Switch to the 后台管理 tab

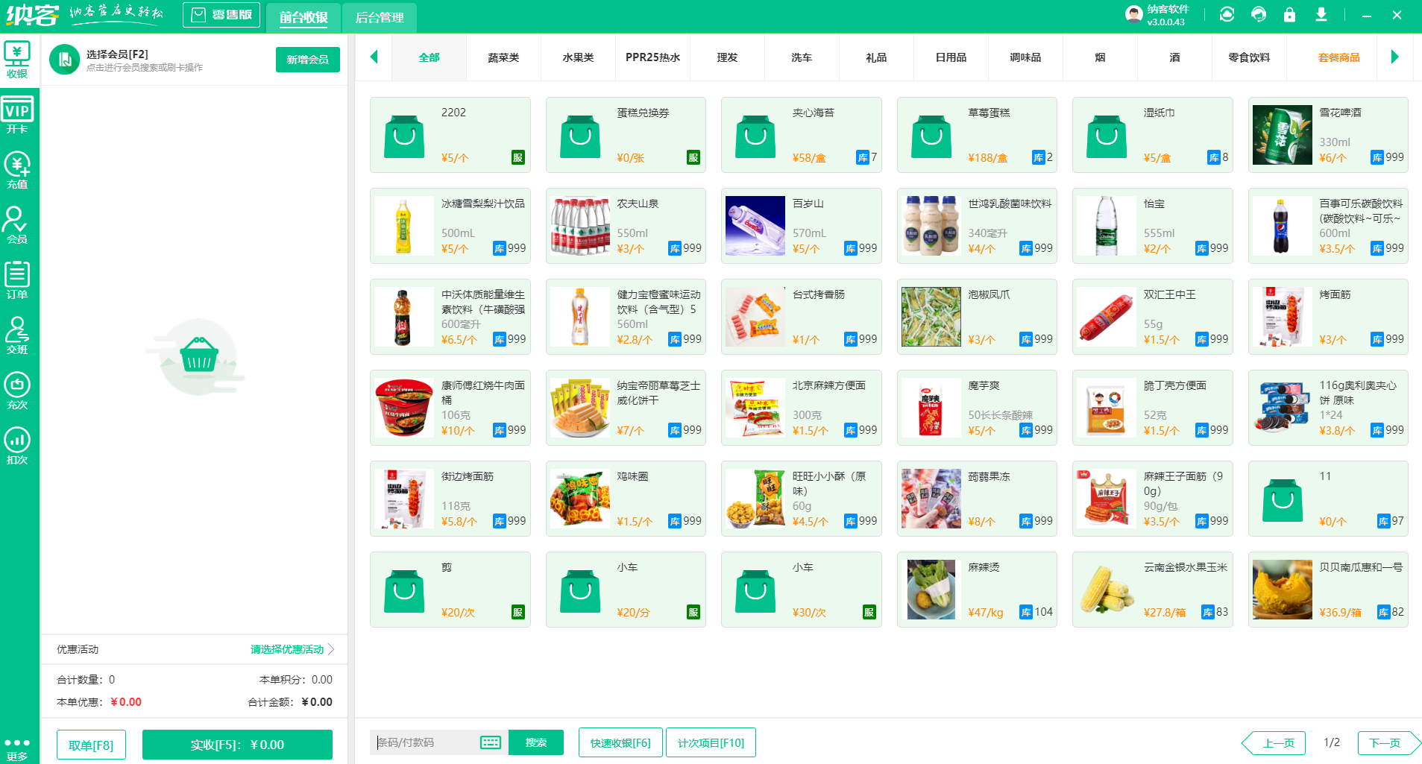tap(379, 16)
